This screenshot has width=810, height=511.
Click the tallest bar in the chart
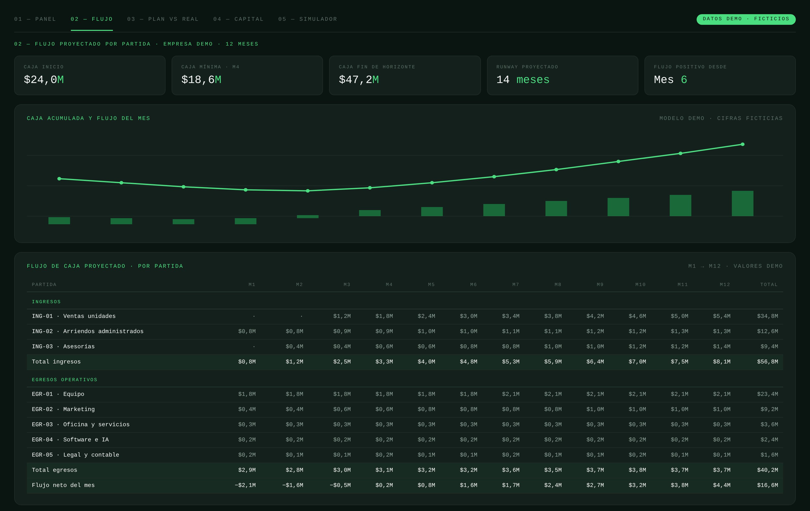tap(742, 203)
